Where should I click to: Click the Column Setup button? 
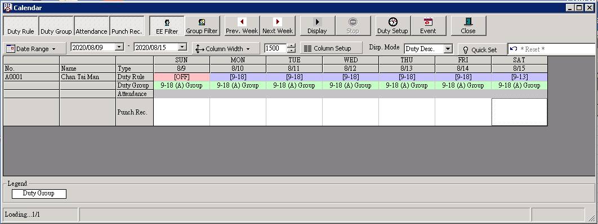(331, 48)
